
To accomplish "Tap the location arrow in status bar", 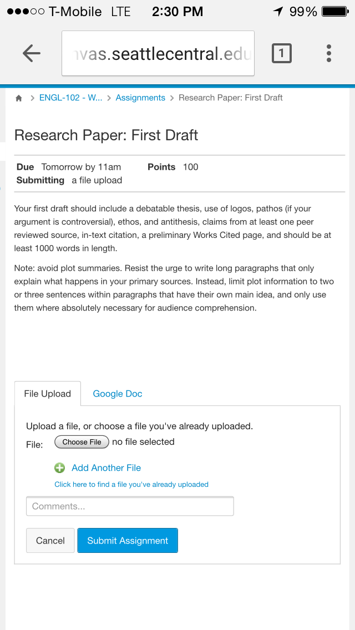I will [x=278, y=12].
